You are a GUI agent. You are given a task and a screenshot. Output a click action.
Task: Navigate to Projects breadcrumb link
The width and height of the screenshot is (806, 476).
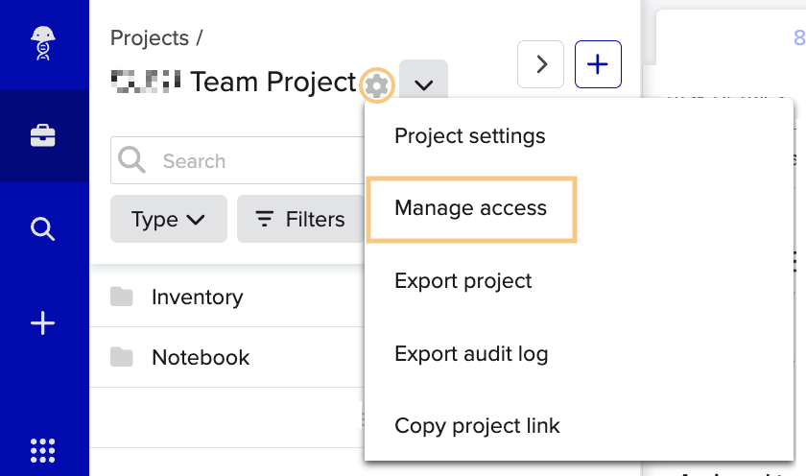pyautogui.click(x=149, y=38)
